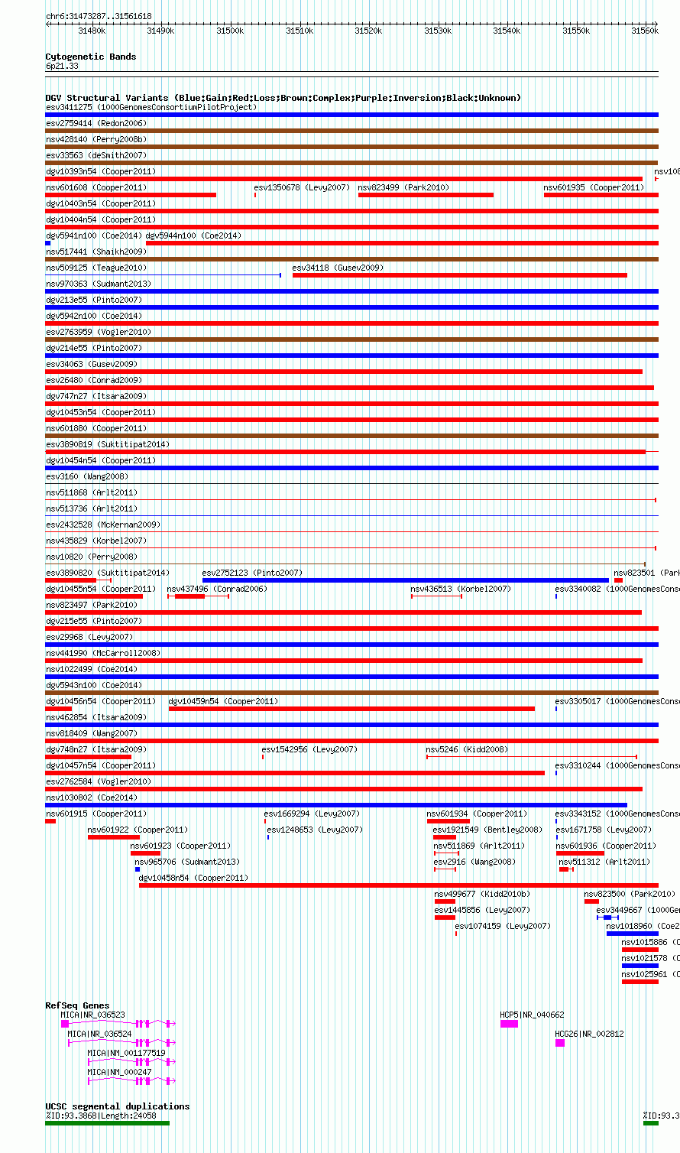This screenshot has height=1153, width=680.
Task: Open esv2432528 (McKernan2009) label
Action: coord(103,525)
